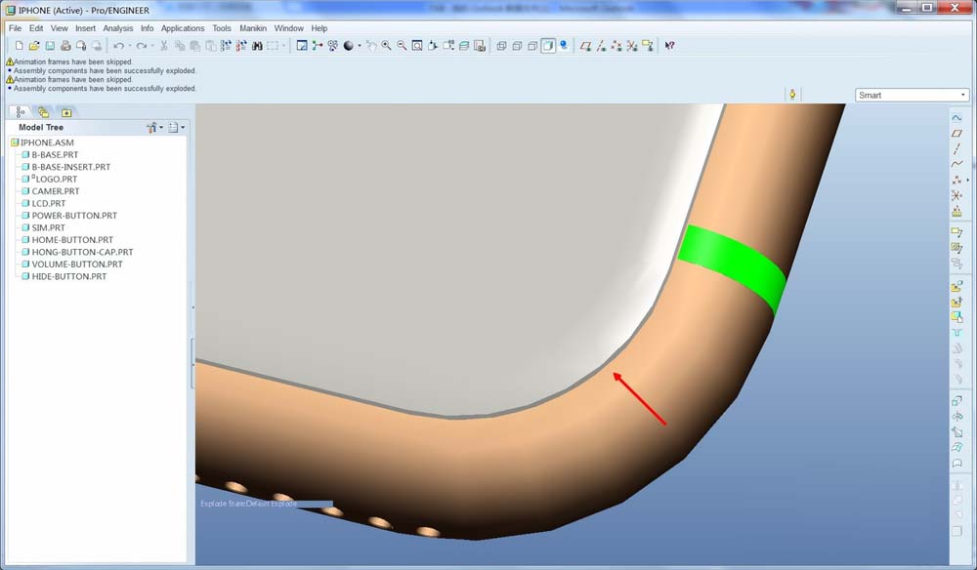
Task: Click the Repaint screen icon
Action: 302,46
